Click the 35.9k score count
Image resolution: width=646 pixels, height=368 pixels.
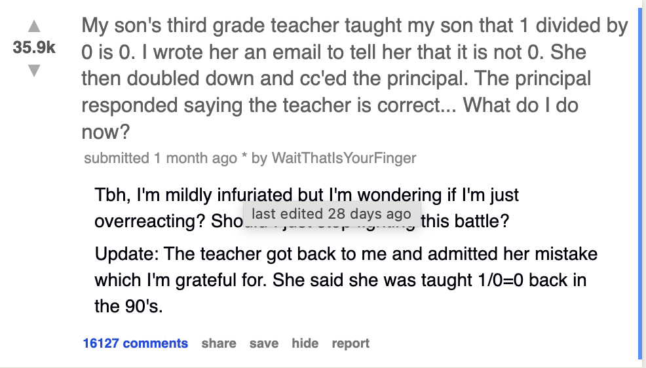tap(34, 48)
